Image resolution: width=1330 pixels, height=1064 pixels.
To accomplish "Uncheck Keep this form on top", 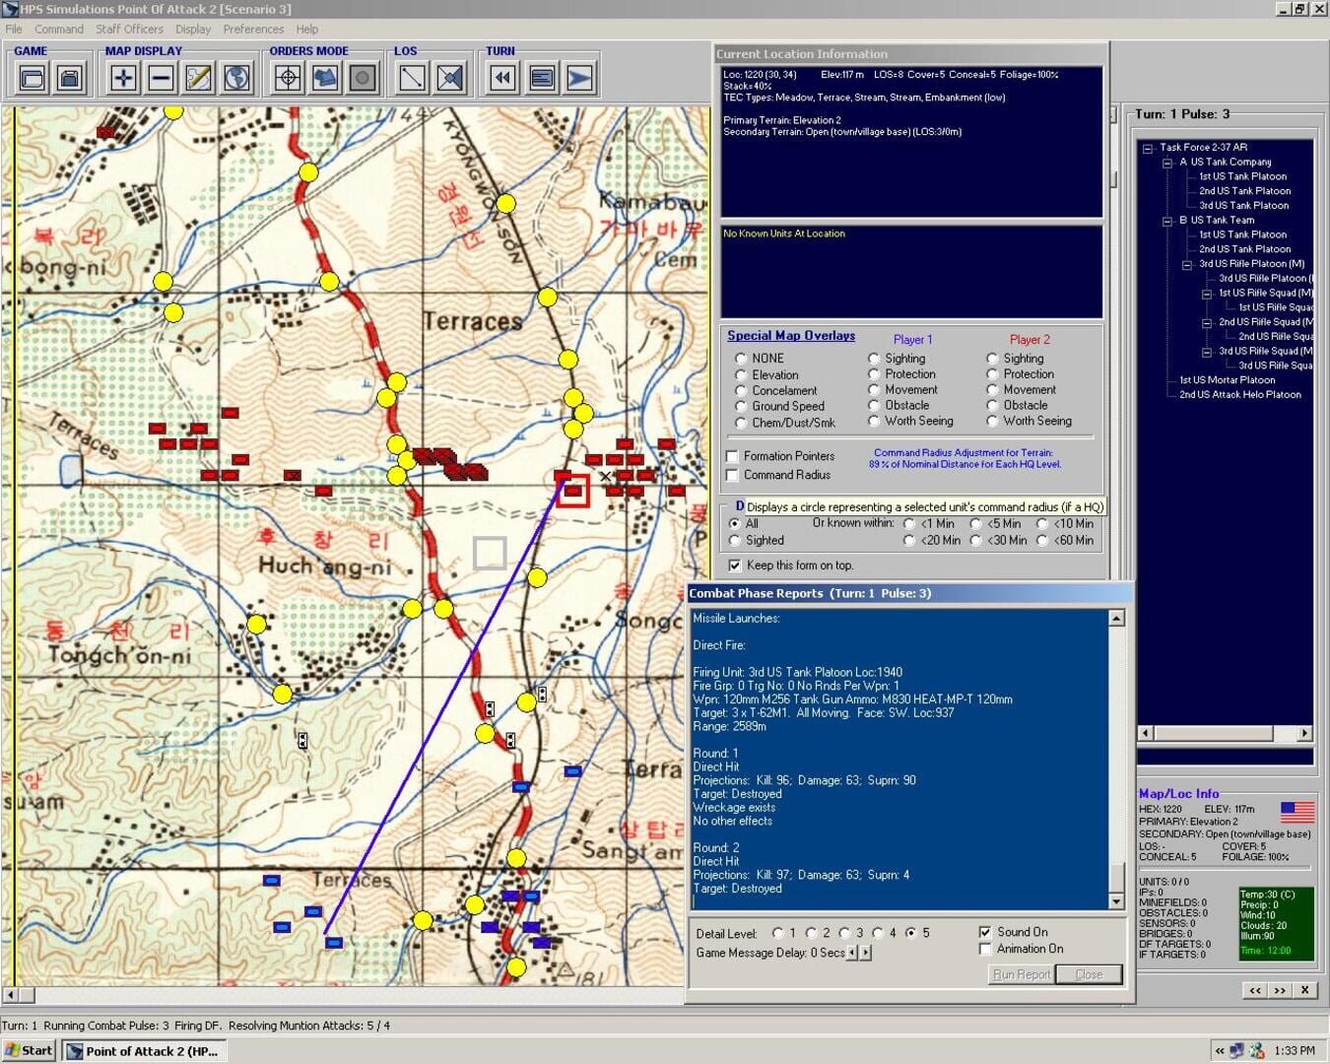I will (x=734, y=565).
